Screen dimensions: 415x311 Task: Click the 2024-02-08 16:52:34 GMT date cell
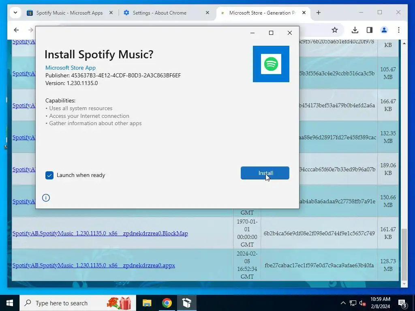coord(247,265)
